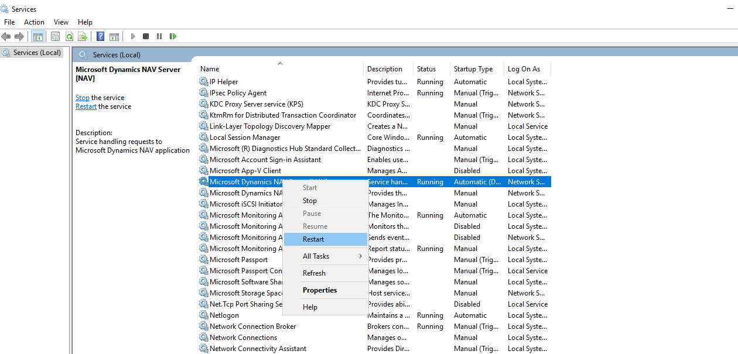The width and height of the screenshot is (738, 354).
Task: Sort by the Startup Type column header
Action: coord(477,68)
